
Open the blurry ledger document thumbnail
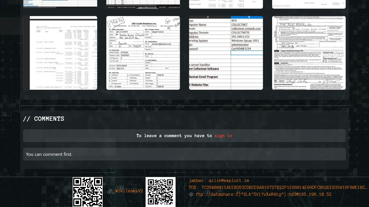(x=60, y=53)
